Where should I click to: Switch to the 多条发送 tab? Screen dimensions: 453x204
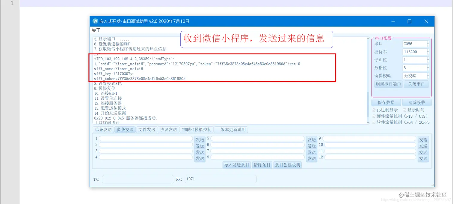125,130
